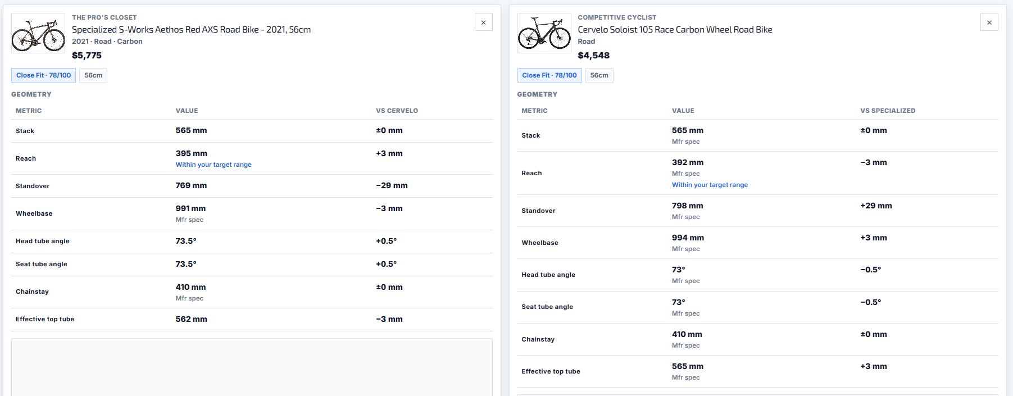Open Cervelo Soloist 105 Race title
Viewport: 1013px width, 396px height.
[x=675, y=30]
